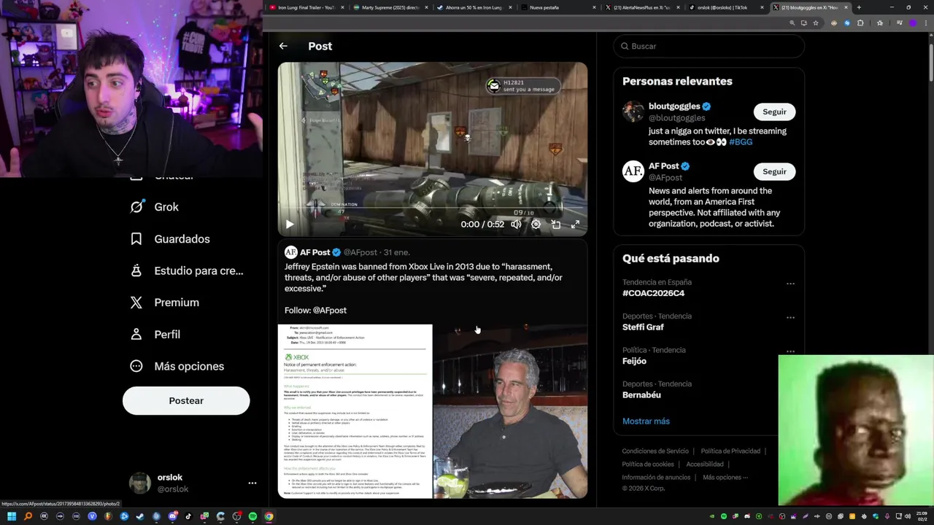Open Estudio para creadores in the sidebar
The image size is (934, 525).
pyautogui.click(x=186, y=271)
